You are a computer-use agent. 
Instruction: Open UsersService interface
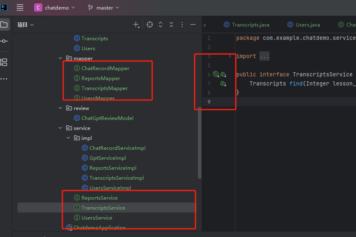(97, 218)
